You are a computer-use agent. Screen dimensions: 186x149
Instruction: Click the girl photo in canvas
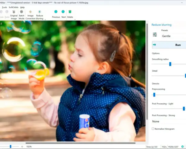[x=73, y=81]
